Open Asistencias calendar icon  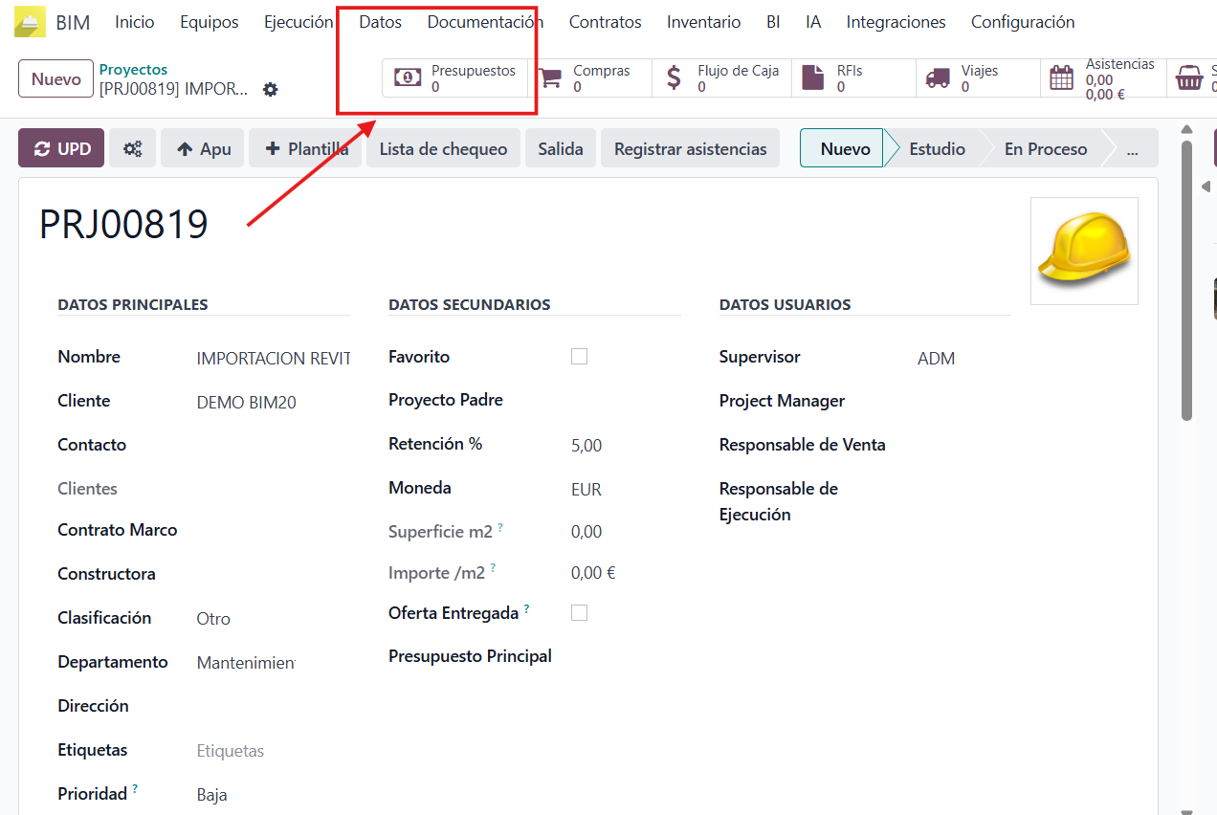1062,78
